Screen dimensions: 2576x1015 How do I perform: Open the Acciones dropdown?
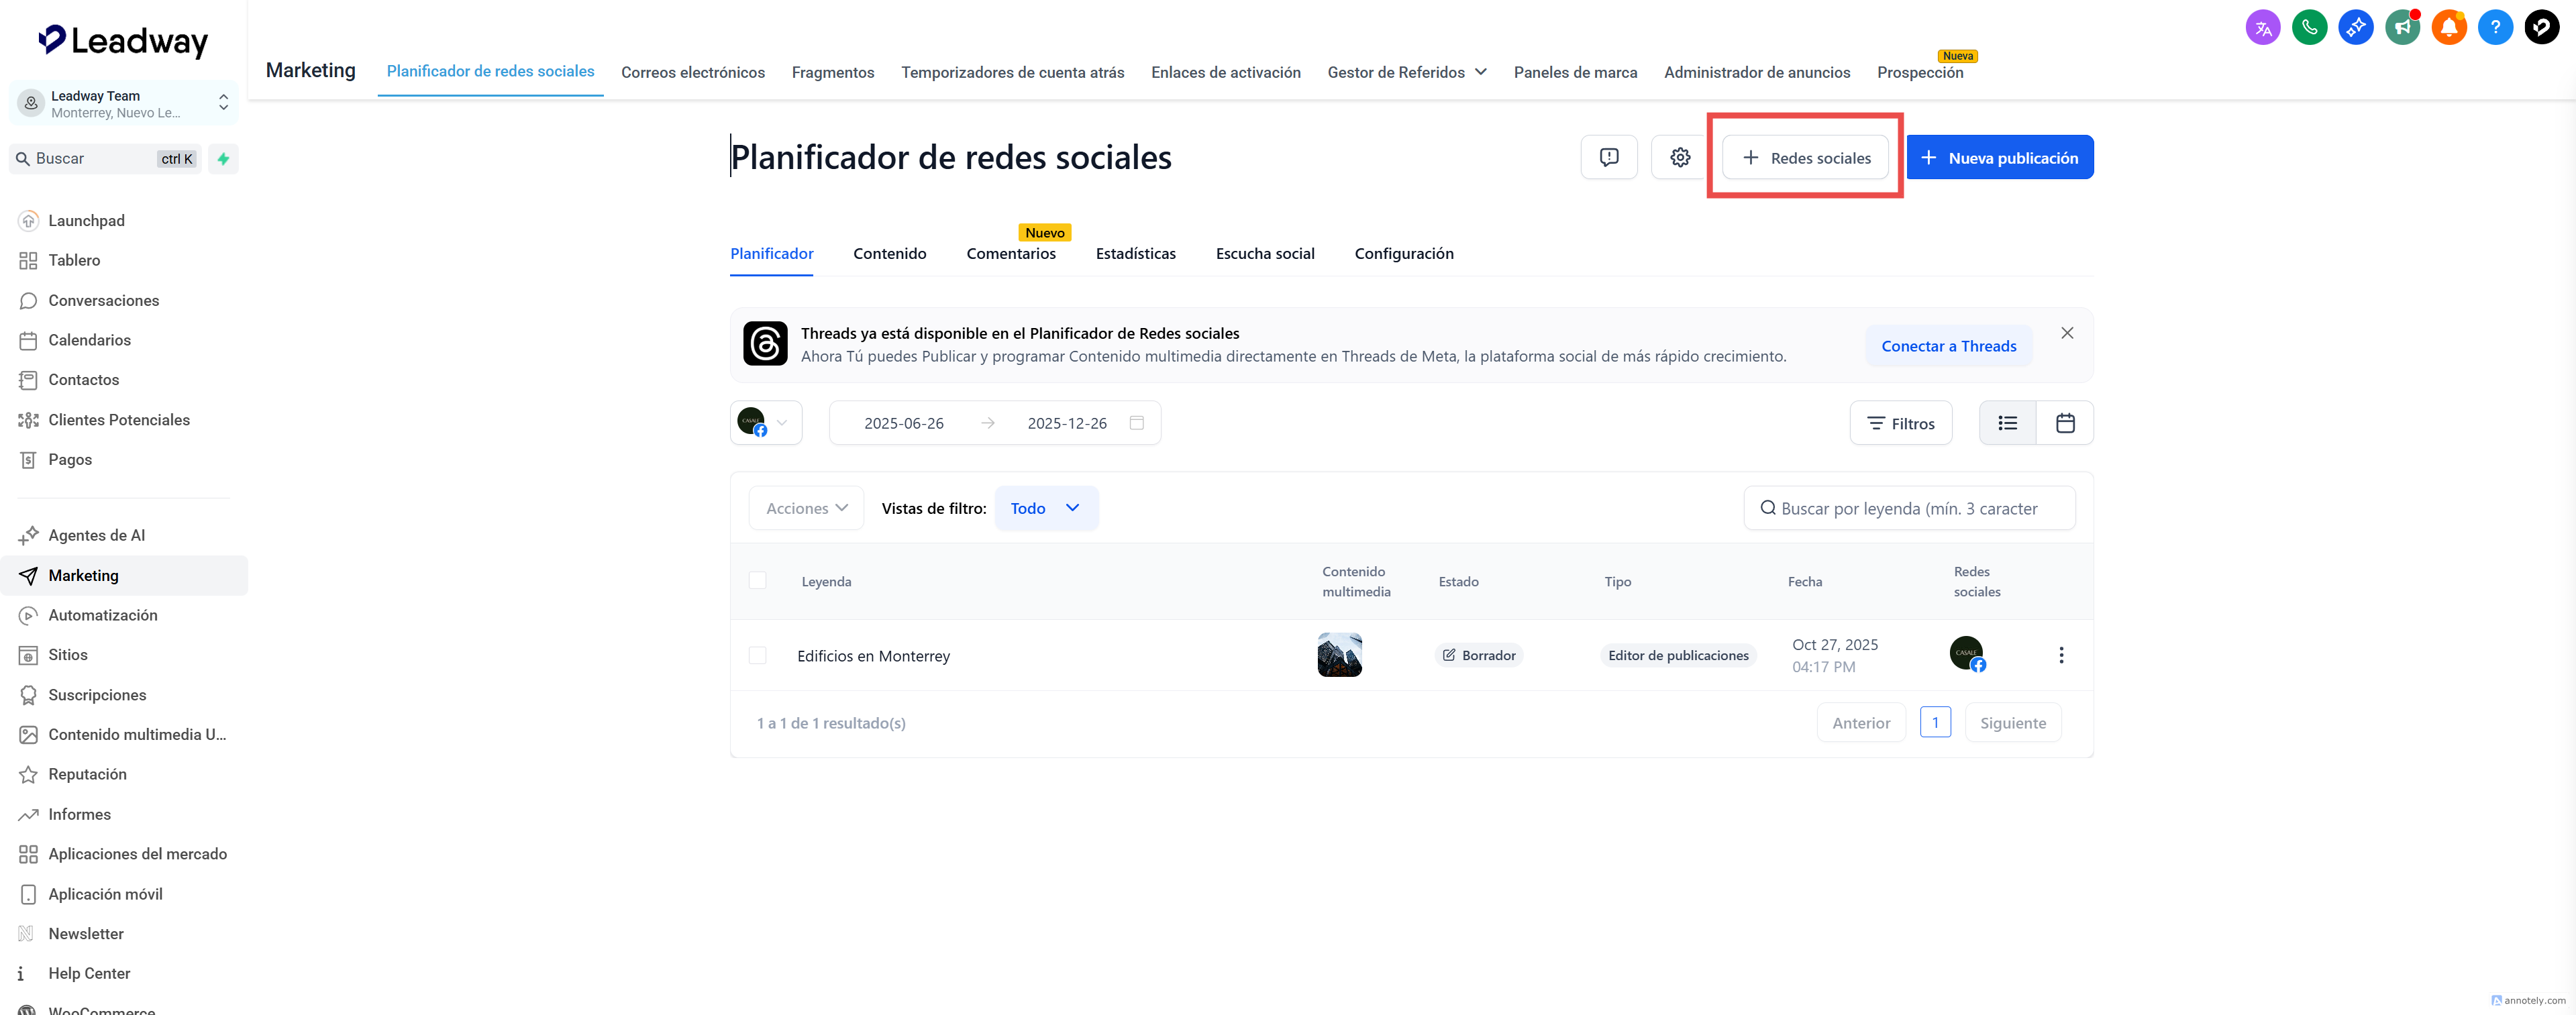point(806,508)
